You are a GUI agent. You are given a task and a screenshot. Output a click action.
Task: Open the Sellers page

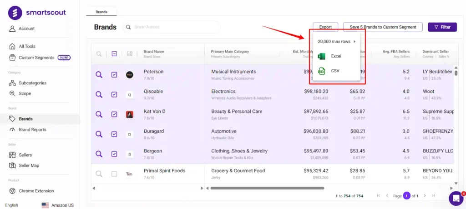click(x=25, y=155)
